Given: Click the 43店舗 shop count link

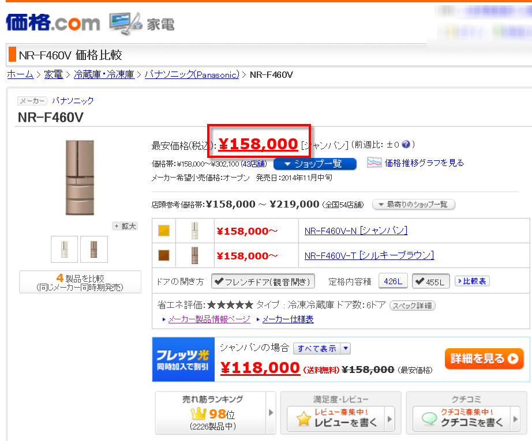Looking at the screenshot, I should point(254,164).
